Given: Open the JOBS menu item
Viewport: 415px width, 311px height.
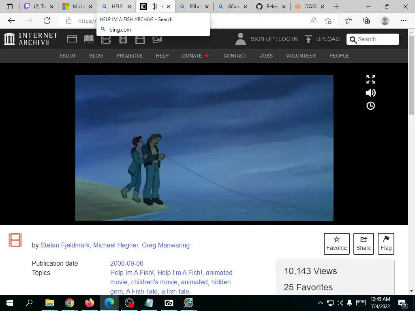Looking at the screenshot, I should (x=266, y=56).
